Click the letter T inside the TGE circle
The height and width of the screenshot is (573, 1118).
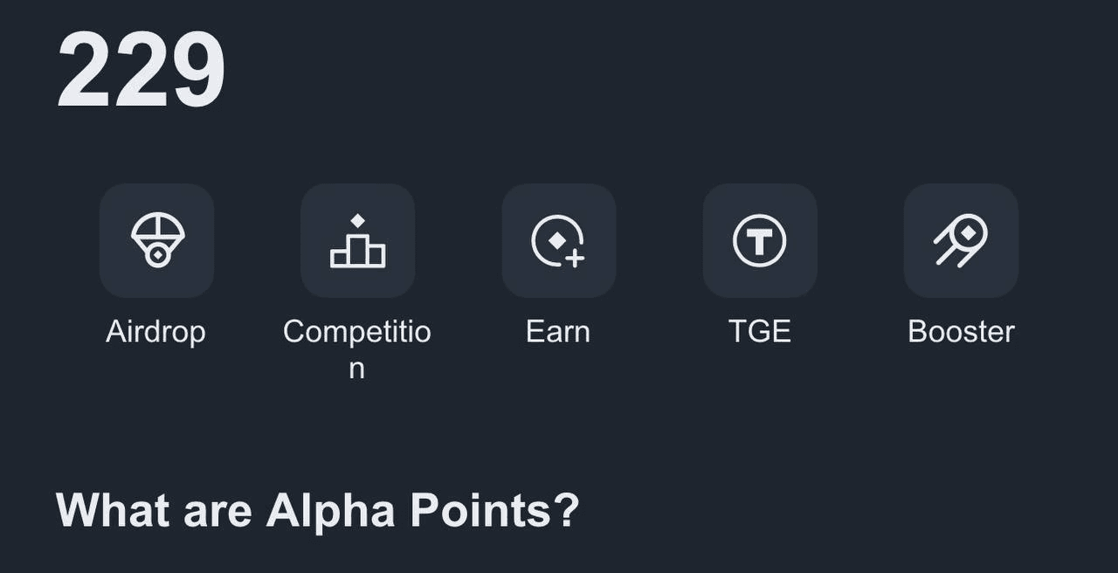click(760, 241)
